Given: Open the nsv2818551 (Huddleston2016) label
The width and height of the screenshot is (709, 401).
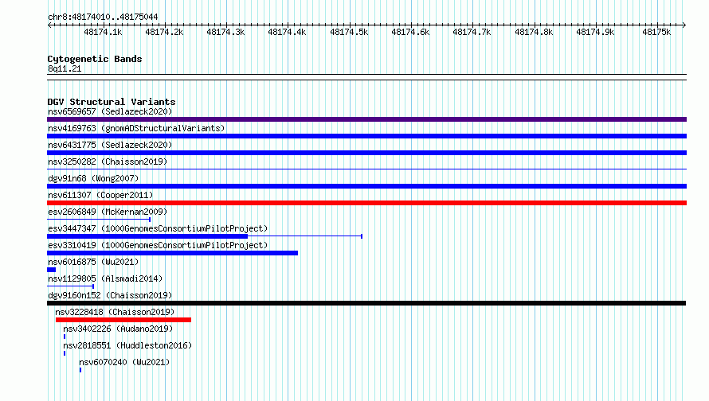Looking at the screenshot, I should click(x=127, y=345).
